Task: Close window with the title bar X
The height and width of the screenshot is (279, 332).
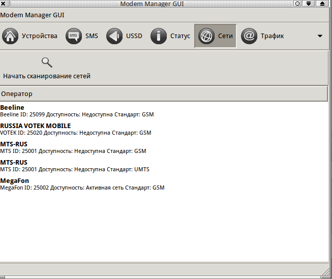Action: tap(4, 4)
